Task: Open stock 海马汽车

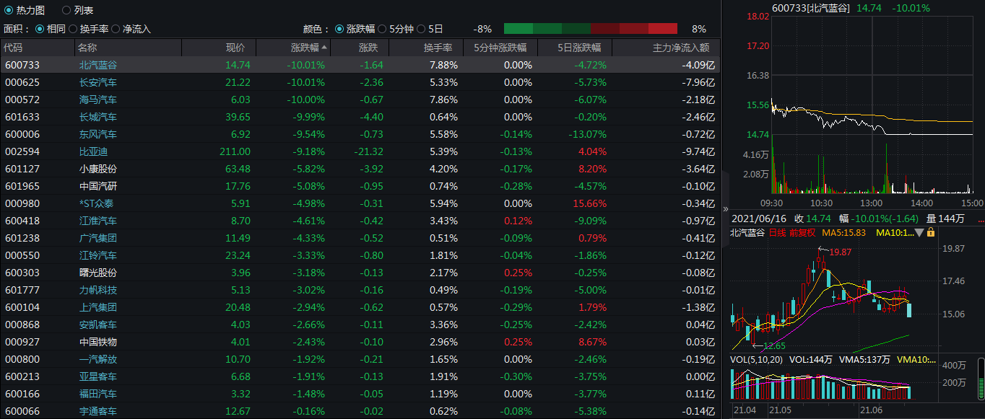Action: pyautogui.click(x=98, y=100)
